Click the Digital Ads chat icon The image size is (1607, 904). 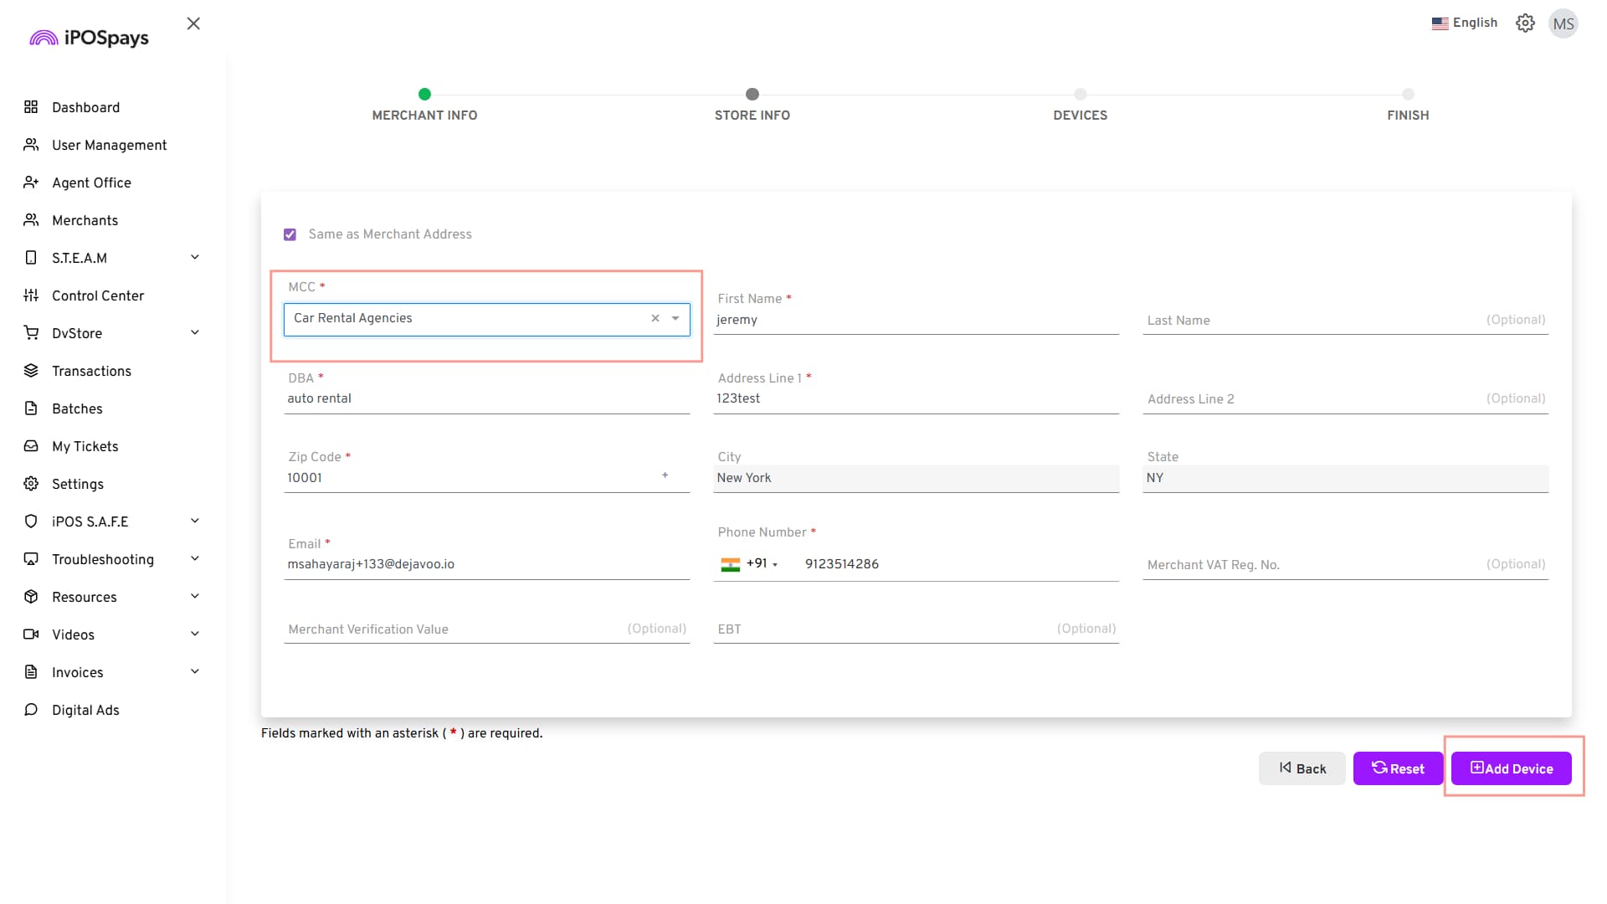pyautogui.click(x=31, y=710)
